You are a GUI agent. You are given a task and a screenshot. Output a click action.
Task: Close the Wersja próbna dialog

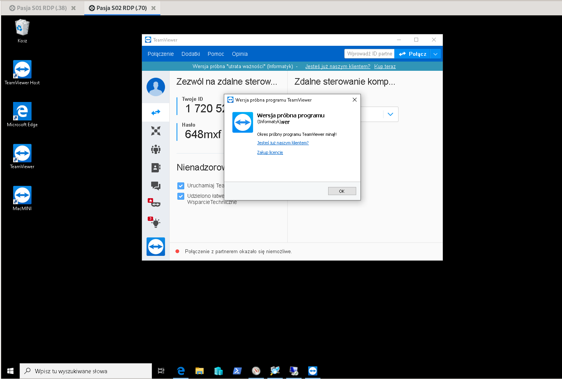355,100
